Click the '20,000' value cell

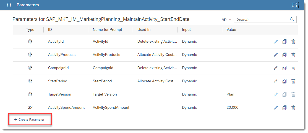point(233,108)
